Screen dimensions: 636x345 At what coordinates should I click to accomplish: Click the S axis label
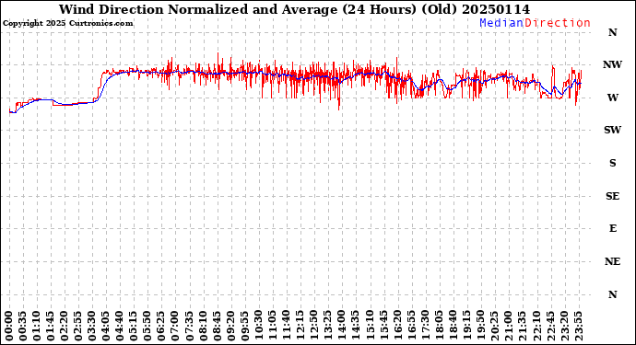click(x=612, y=163)
